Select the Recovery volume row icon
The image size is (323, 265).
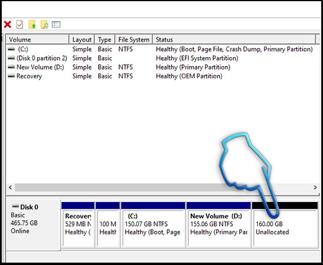click(11, 76)
